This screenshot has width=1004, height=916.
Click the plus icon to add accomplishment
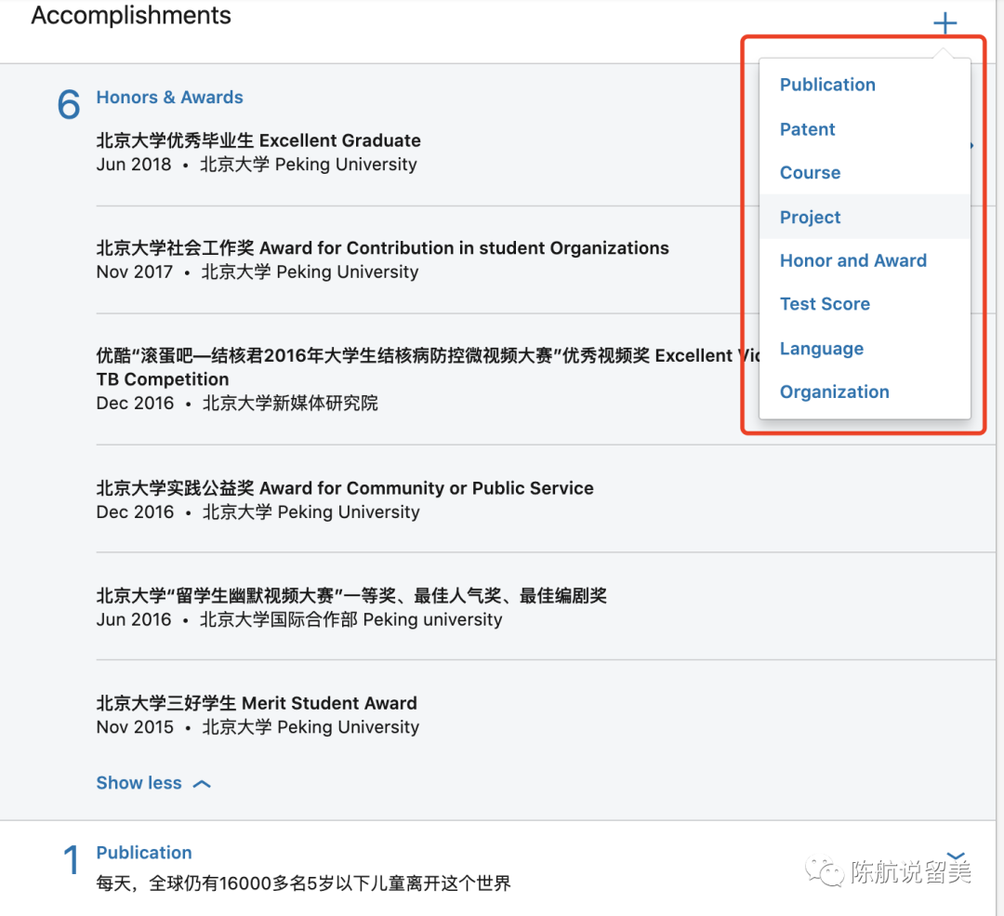pyautogui.click(x=945, y=23)
